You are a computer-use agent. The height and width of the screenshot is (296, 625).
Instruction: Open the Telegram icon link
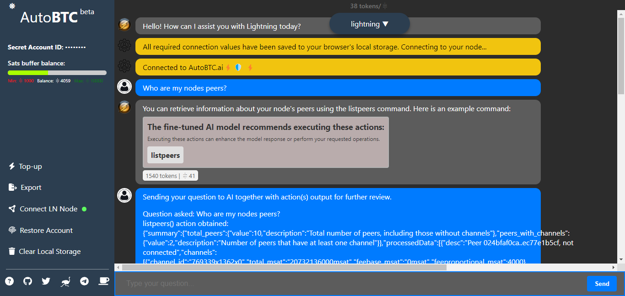click(x=85, y=281)
